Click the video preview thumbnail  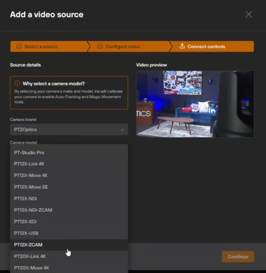pyautogui.click(x=195, y=104)
